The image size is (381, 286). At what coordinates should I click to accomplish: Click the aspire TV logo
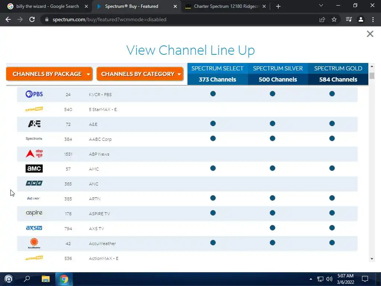(34, 213)
